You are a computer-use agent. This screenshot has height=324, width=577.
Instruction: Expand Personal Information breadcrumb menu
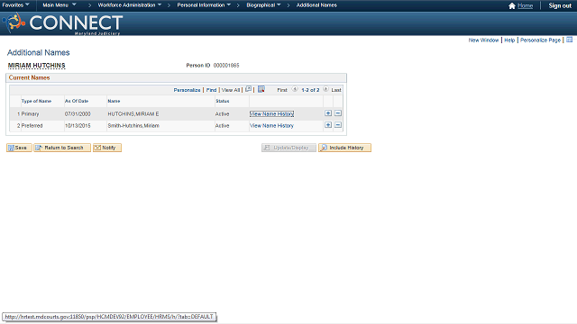pos(204,5)
